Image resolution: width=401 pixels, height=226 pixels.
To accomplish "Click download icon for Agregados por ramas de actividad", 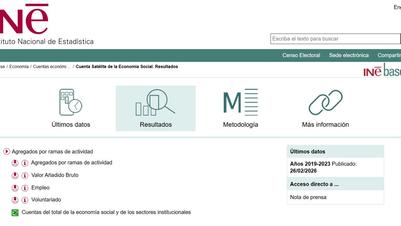I will tap(15, 163).
